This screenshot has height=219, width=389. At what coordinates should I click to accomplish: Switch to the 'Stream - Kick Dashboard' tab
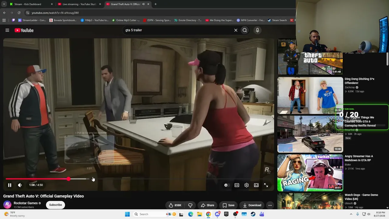28,4
